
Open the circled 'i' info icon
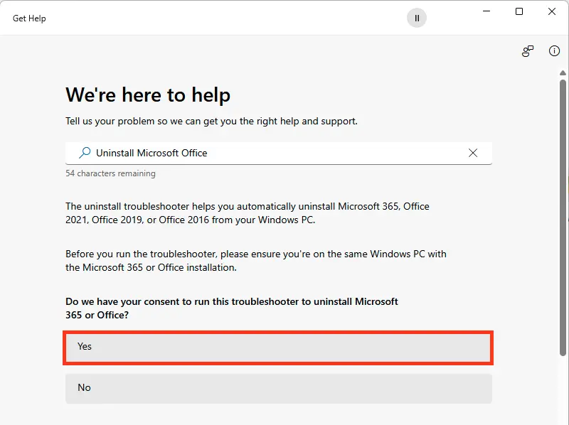[554, 51]
